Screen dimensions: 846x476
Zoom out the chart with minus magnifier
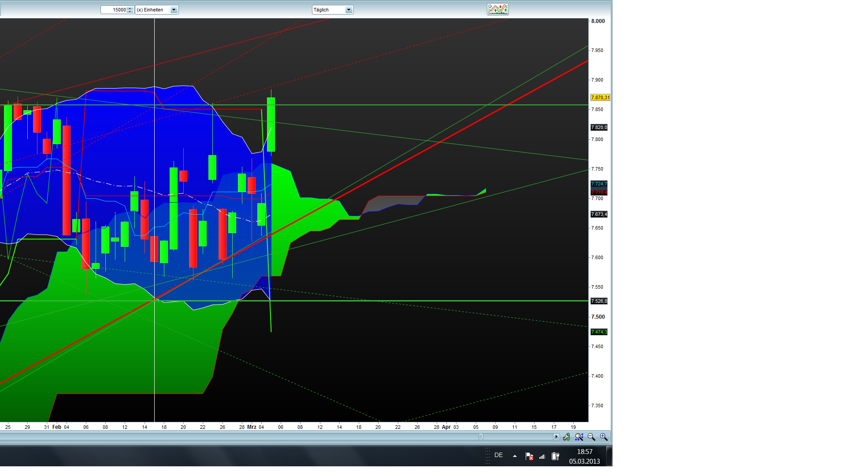tap(591, 437)
